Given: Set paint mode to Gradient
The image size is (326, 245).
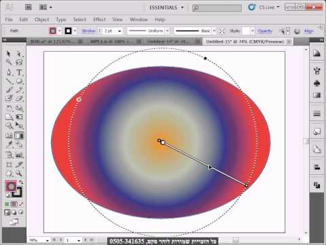Looking at the screenshot, I should click(14, 204).
